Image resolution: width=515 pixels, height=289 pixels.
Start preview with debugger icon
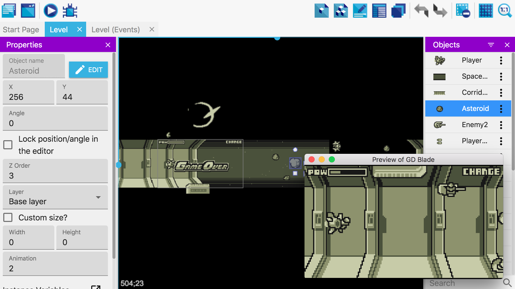[70, 11]
